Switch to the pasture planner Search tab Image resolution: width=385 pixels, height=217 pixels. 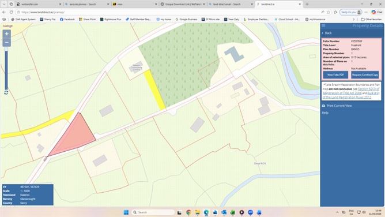click(86, 4)
